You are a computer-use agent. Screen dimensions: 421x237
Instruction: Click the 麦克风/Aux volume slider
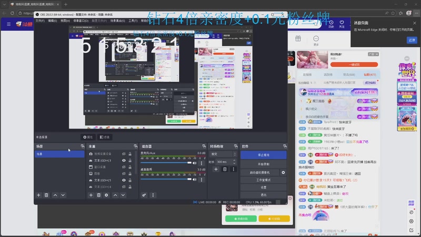tap(166, 163)
